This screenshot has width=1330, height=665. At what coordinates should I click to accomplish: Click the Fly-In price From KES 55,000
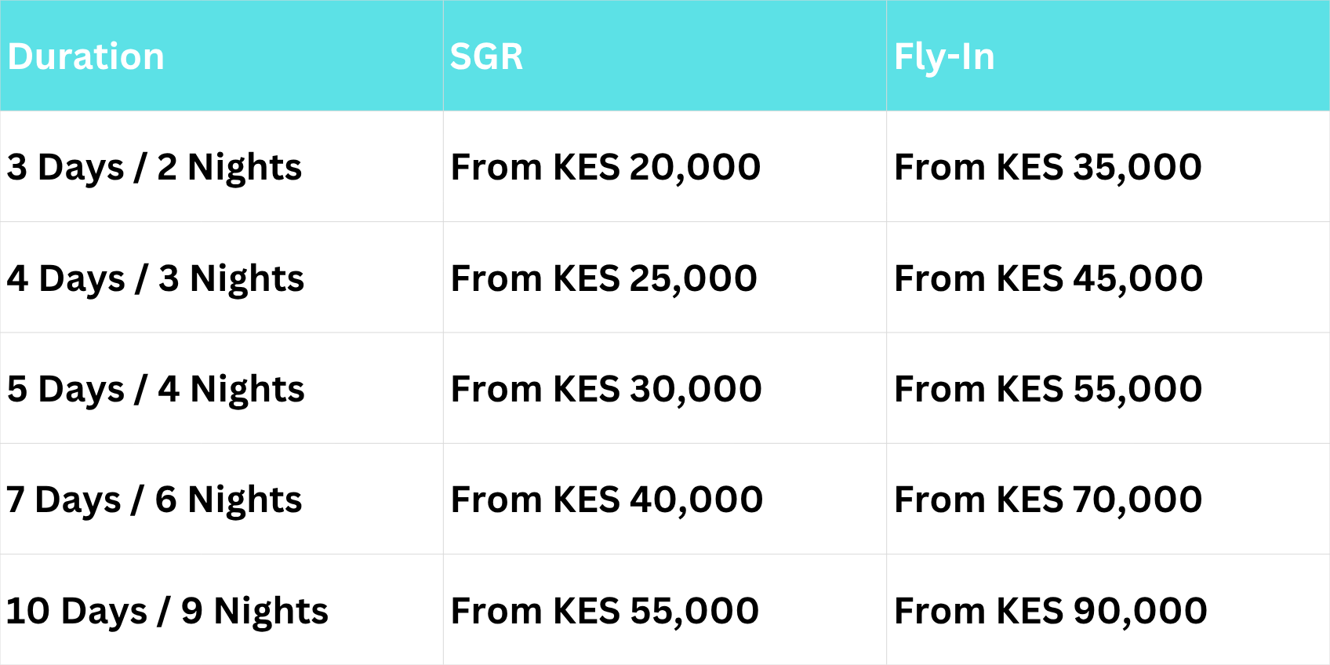coord(1048,389)
